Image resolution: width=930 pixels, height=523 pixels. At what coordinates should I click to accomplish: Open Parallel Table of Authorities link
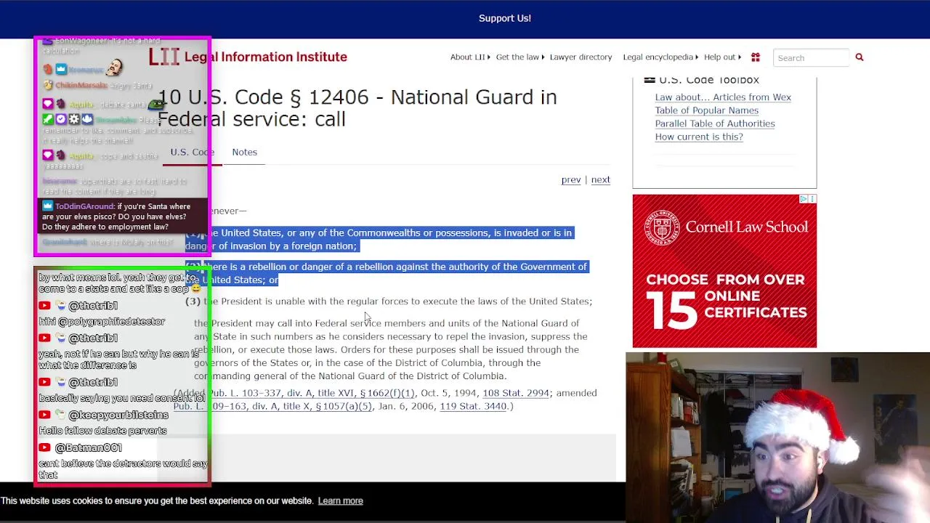tap(715, 123)
